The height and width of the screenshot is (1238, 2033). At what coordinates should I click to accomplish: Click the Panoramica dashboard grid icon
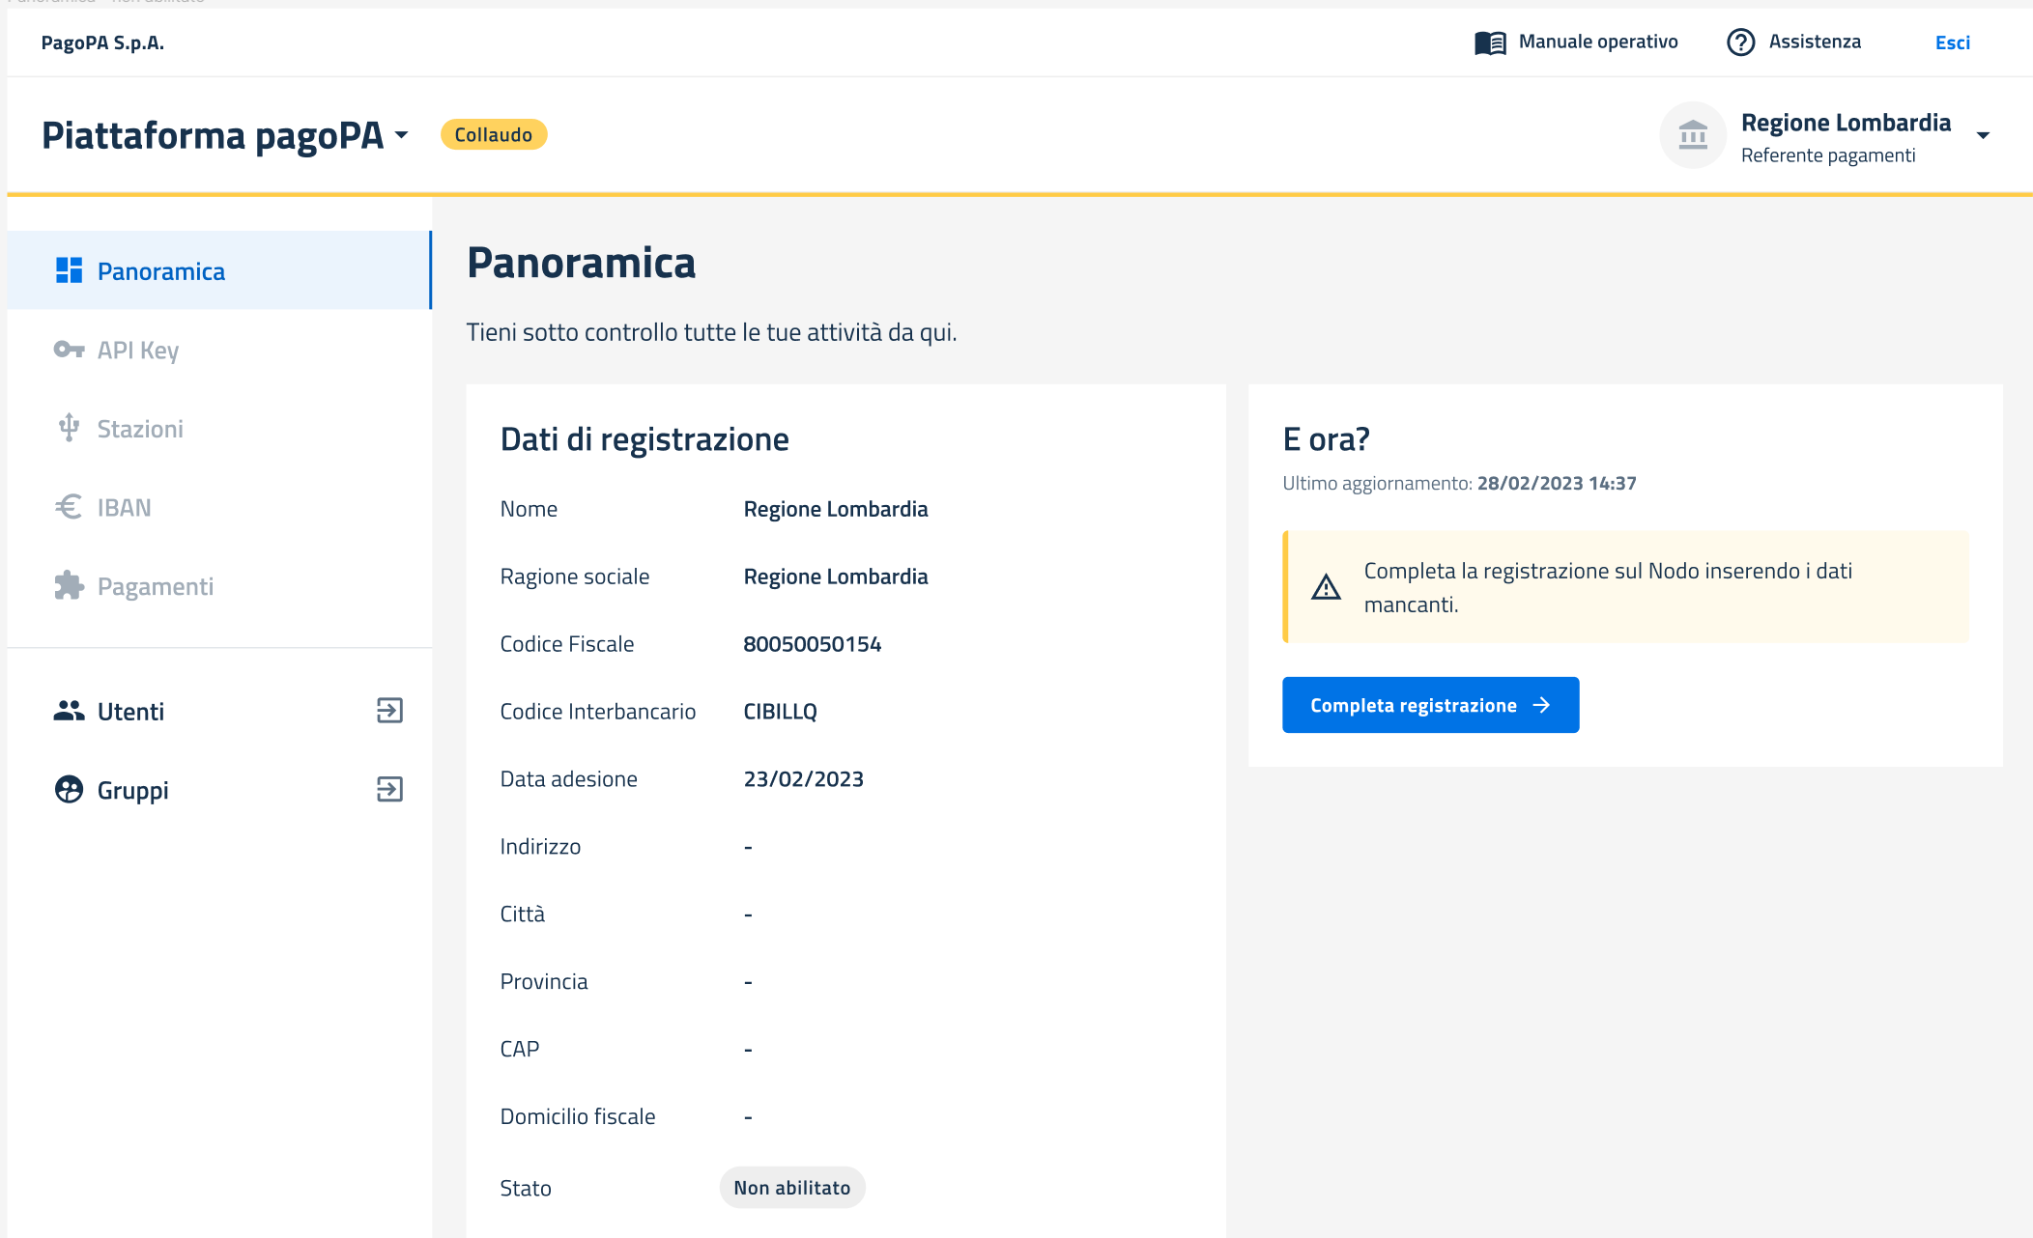tap(69, 270)
